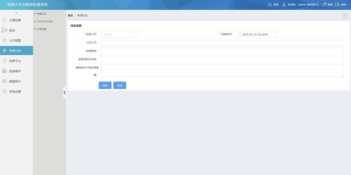Click the circular back arrow icon
Screen dimensions: 351x175
[x=345, y=15]
